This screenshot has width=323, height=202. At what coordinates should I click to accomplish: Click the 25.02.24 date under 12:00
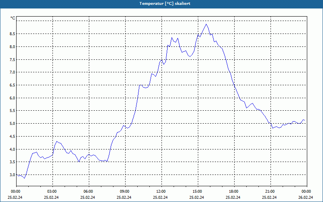point(160,197)
